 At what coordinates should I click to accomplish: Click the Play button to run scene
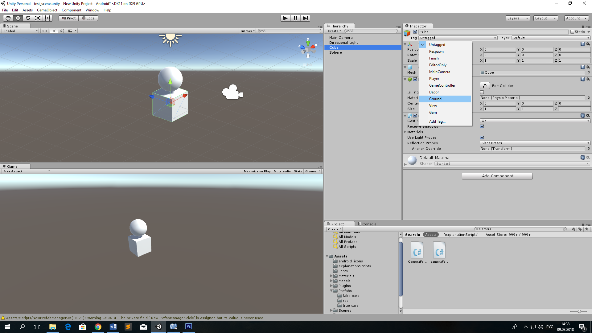[x=285, y=18]
